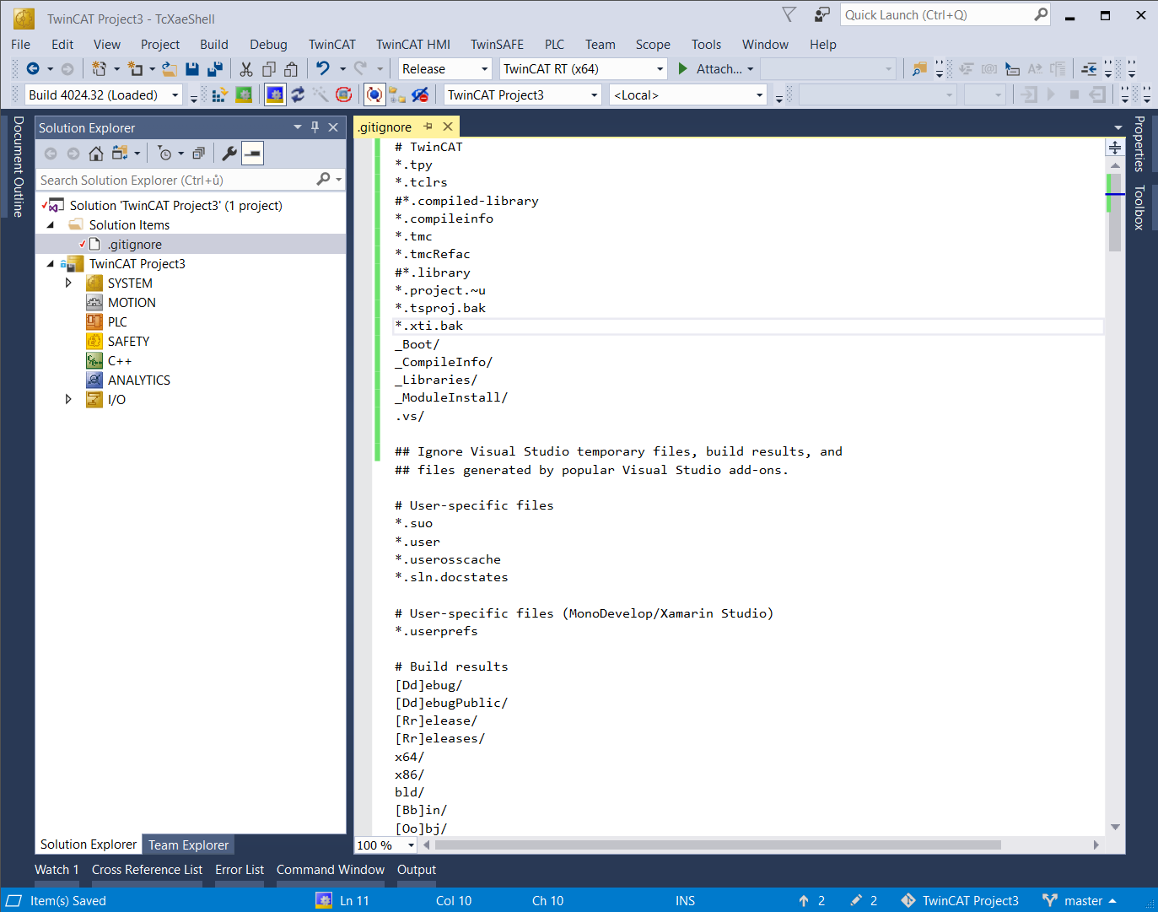The image size is (1158, 912).
Task: Expand the I/O tree node
Action: pos(69,400)
